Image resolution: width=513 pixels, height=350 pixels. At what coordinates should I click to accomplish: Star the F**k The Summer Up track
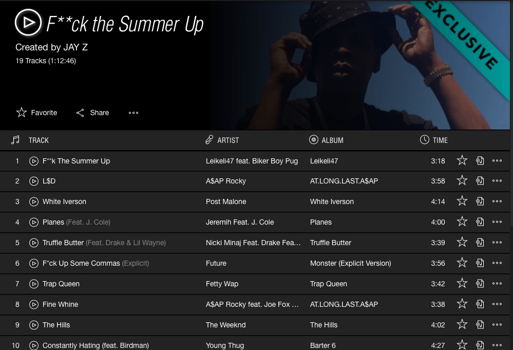pyautogui.click(x=462, y=161)
